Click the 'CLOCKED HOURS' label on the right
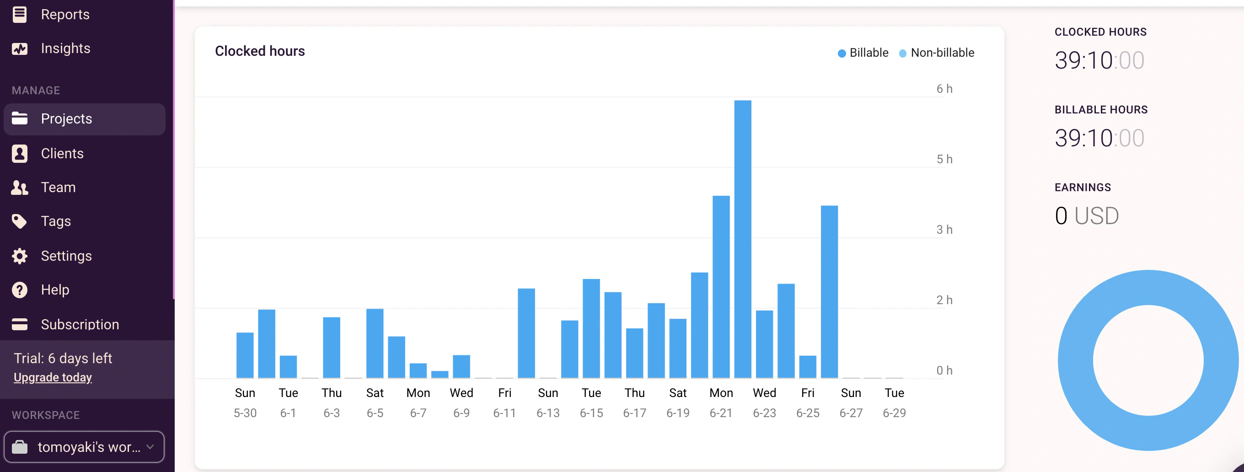This screenshot has width=1244, height=472. [1100, 32]
